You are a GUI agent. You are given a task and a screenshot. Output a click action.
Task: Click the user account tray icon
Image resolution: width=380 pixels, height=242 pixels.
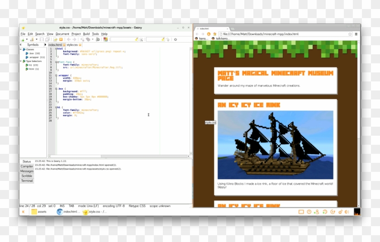[317, 212]
